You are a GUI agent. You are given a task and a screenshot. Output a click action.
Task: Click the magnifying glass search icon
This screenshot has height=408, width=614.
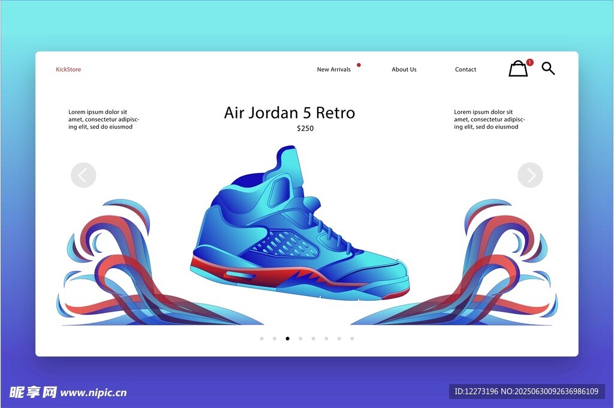tap(548, 68)
